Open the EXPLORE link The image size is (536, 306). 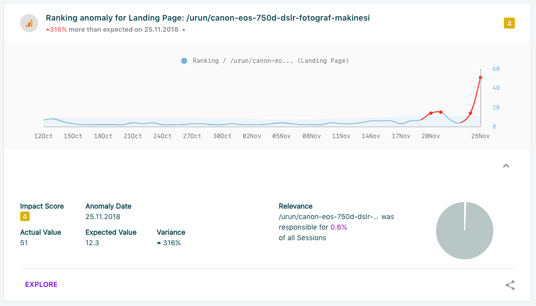[x=41, y=284]
